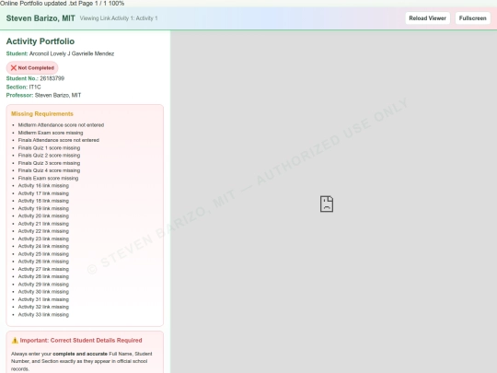Select 'Finals Quiz 4 score missing' item
The height and width of the screenshot is (373, 497).
[x=49, y=170]
